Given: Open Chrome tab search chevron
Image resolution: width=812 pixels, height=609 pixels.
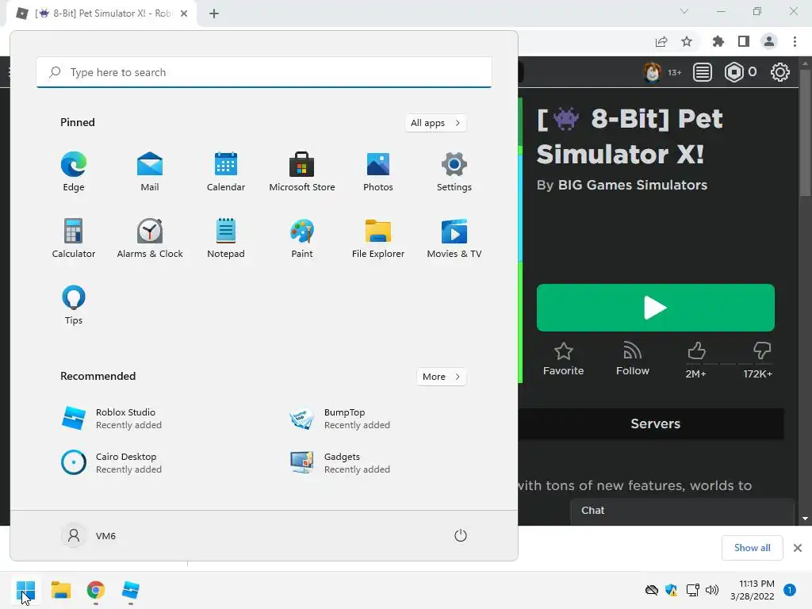Looking at the screenshot, I should pyautogui.click(x=684, y=11).
